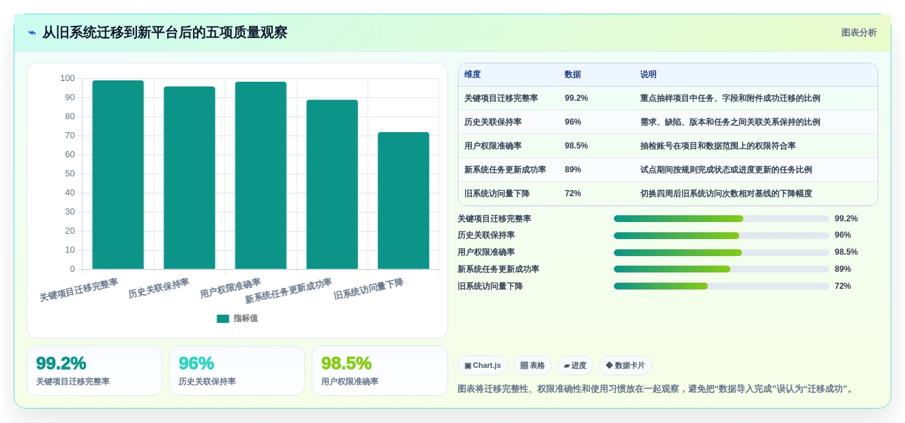The image size is (905, 423).
Task: Click the 96% value in the table
Action: (x=573, y=122)
